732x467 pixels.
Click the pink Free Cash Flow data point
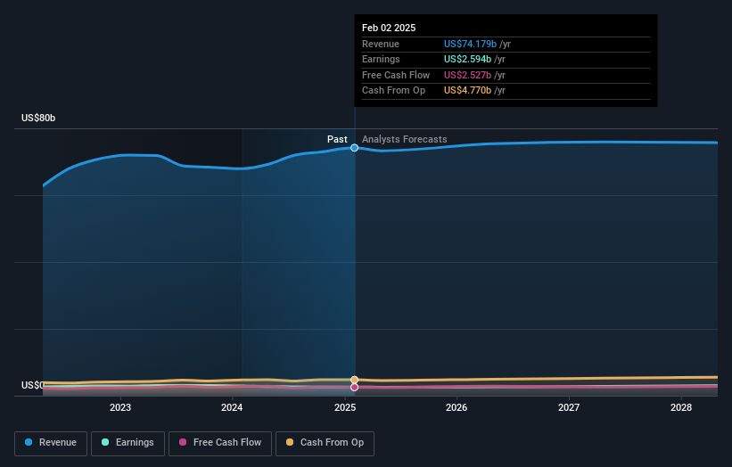354,387
